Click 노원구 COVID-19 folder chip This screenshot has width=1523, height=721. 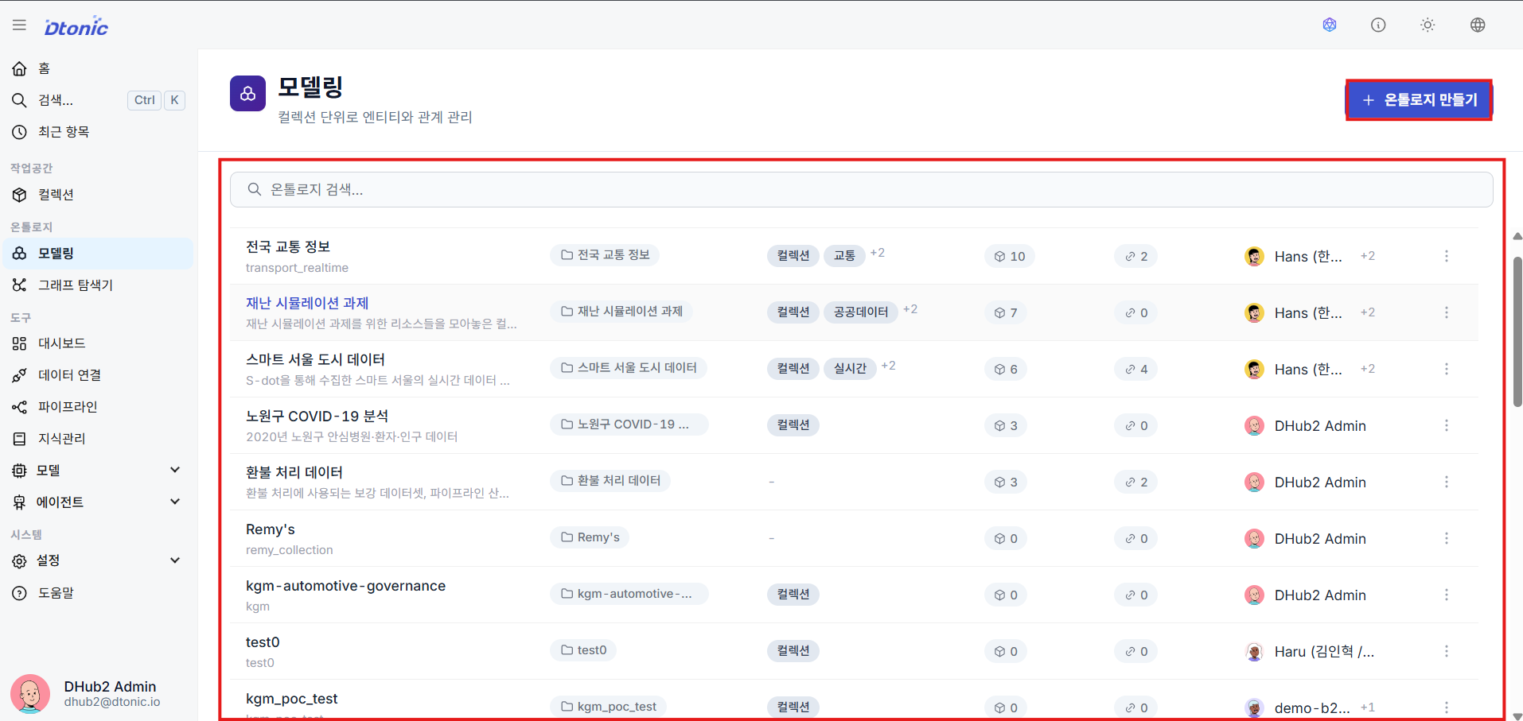coord(629,424)
